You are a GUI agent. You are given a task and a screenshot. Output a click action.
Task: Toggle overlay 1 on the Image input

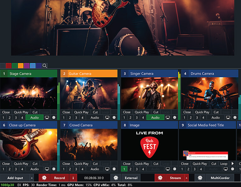pyautogui.click(x=124, y=169)
